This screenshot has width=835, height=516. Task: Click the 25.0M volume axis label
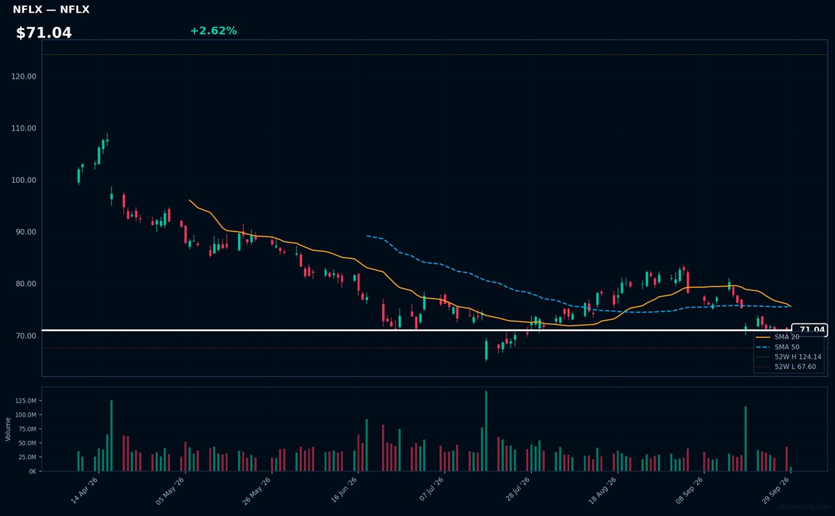(26, 457)
